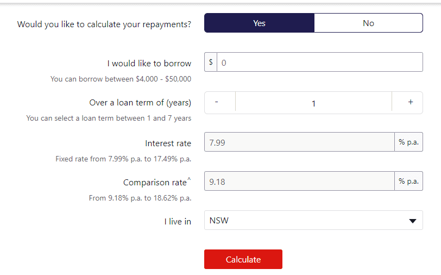Decrease loan term with minus button

[217, 103]
